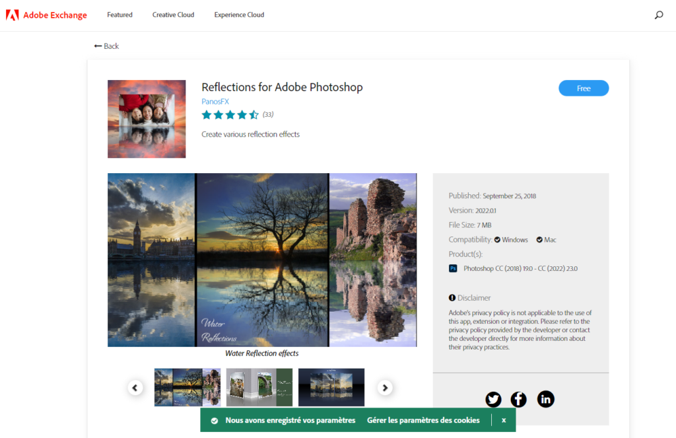Image resolution: width=676 pixels, height=438 pixels.
Task: Share on LinkedIn icon
Action: click(x=545, y=399)
